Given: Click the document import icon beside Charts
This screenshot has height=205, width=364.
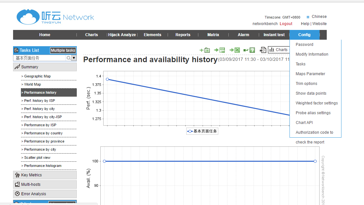Looking at the screenshot, I should coord(263,50).
